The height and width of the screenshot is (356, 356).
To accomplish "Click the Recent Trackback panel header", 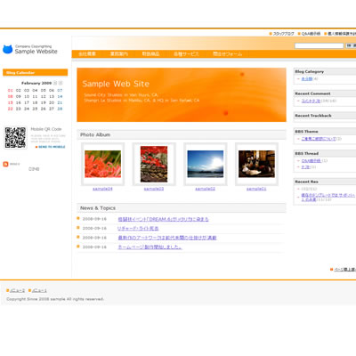I will (325, 116).
